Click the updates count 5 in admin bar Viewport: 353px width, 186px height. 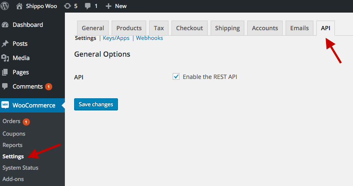click(x=76, y=6)
